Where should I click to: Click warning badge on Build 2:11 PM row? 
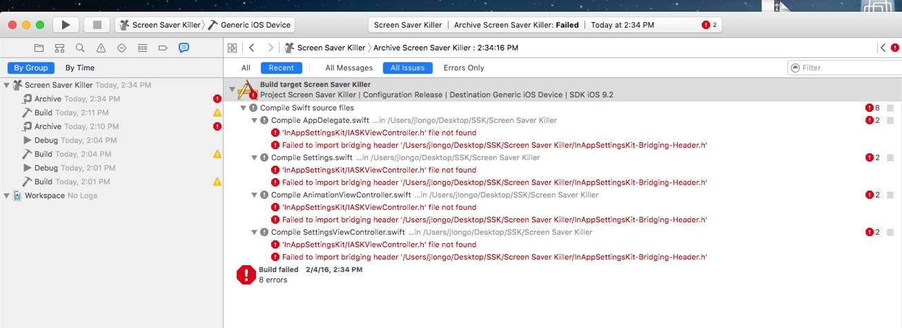[x=217, y=113]
